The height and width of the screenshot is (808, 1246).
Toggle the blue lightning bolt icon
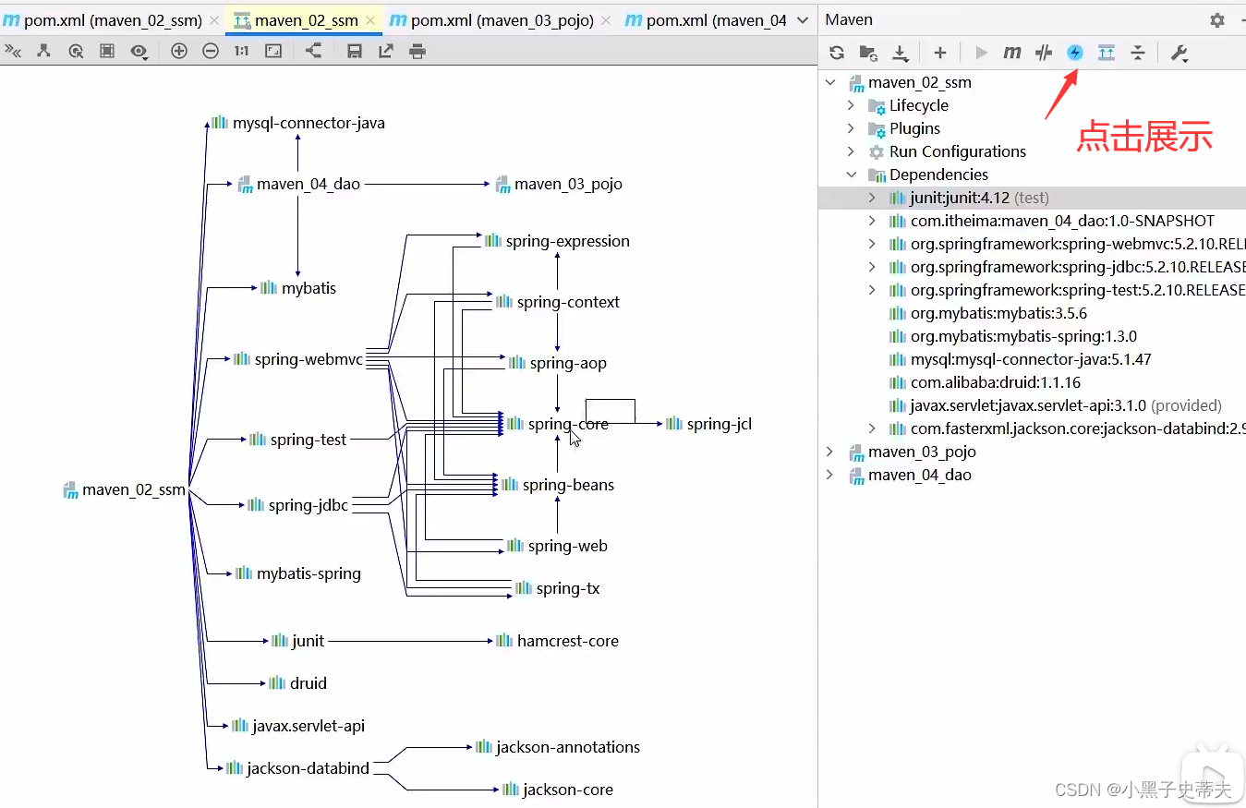tap(1075, 53)
